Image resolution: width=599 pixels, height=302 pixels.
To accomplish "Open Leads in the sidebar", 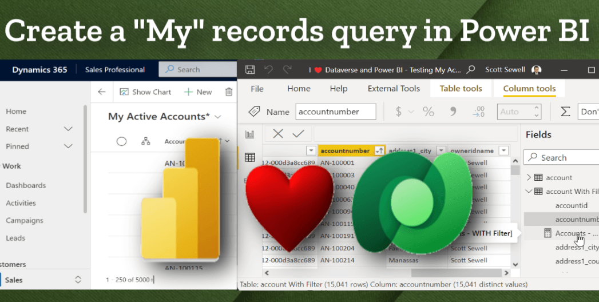I will pos(15,239).
